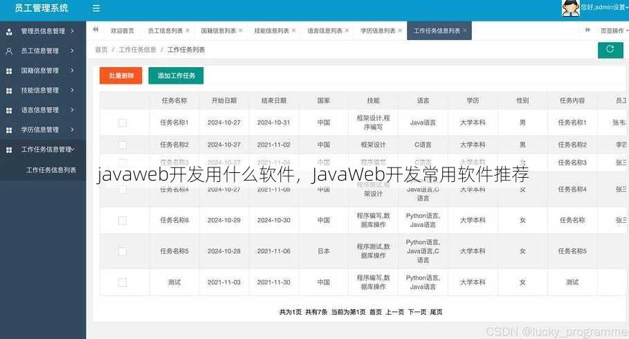The height and width of the screenshot is (339, 629).
Task: Click the green refresh icon button
Action: (610, 50)
